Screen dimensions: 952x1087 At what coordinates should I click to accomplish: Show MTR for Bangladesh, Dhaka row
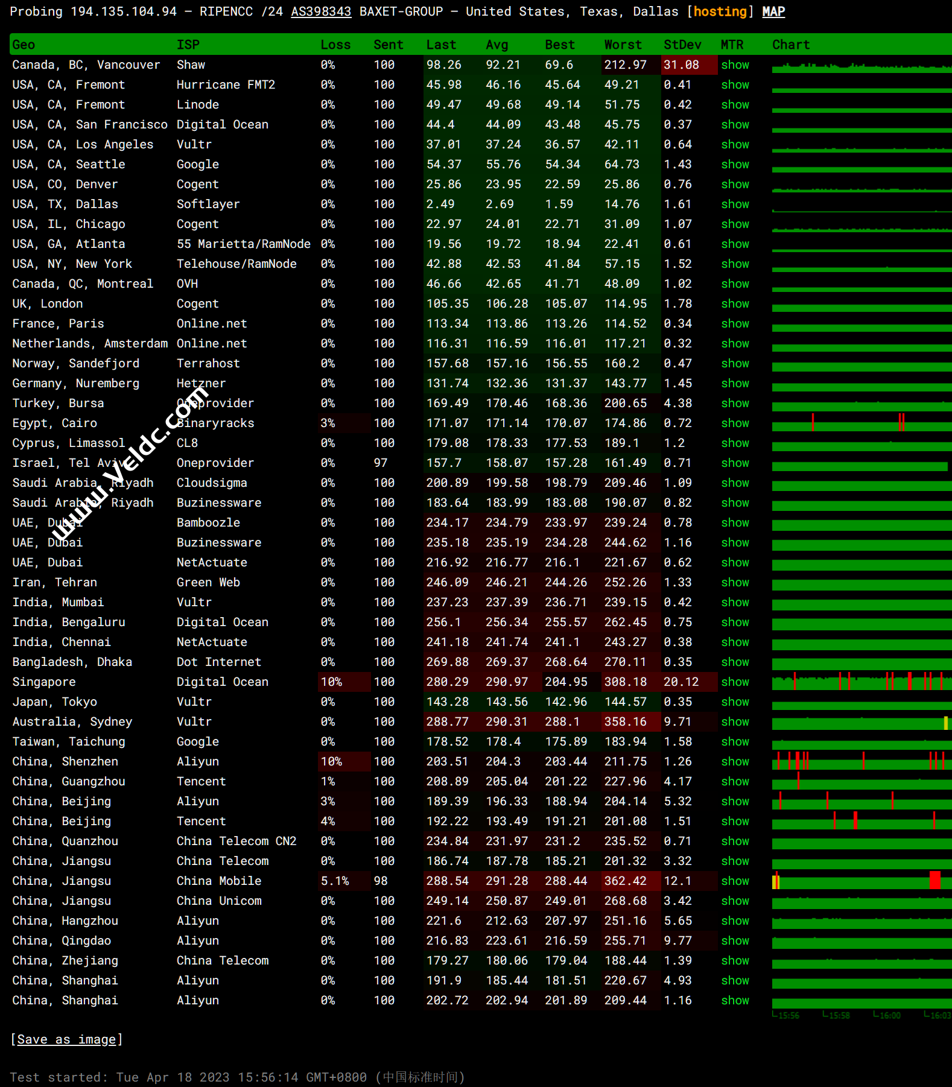(x=735, y=662)
